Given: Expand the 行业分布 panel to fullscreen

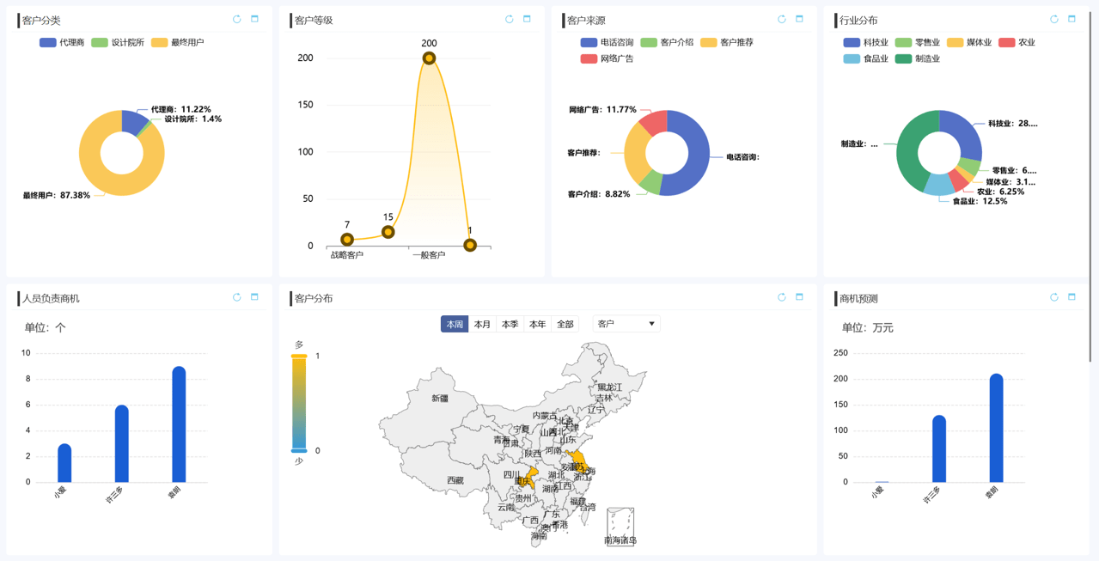Looking at the screenshot, I should click(1070, 19).
